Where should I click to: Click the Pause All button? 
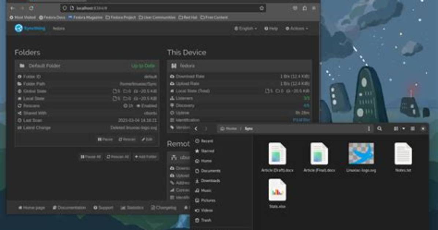pyautogui.click(x=90, y=157)
